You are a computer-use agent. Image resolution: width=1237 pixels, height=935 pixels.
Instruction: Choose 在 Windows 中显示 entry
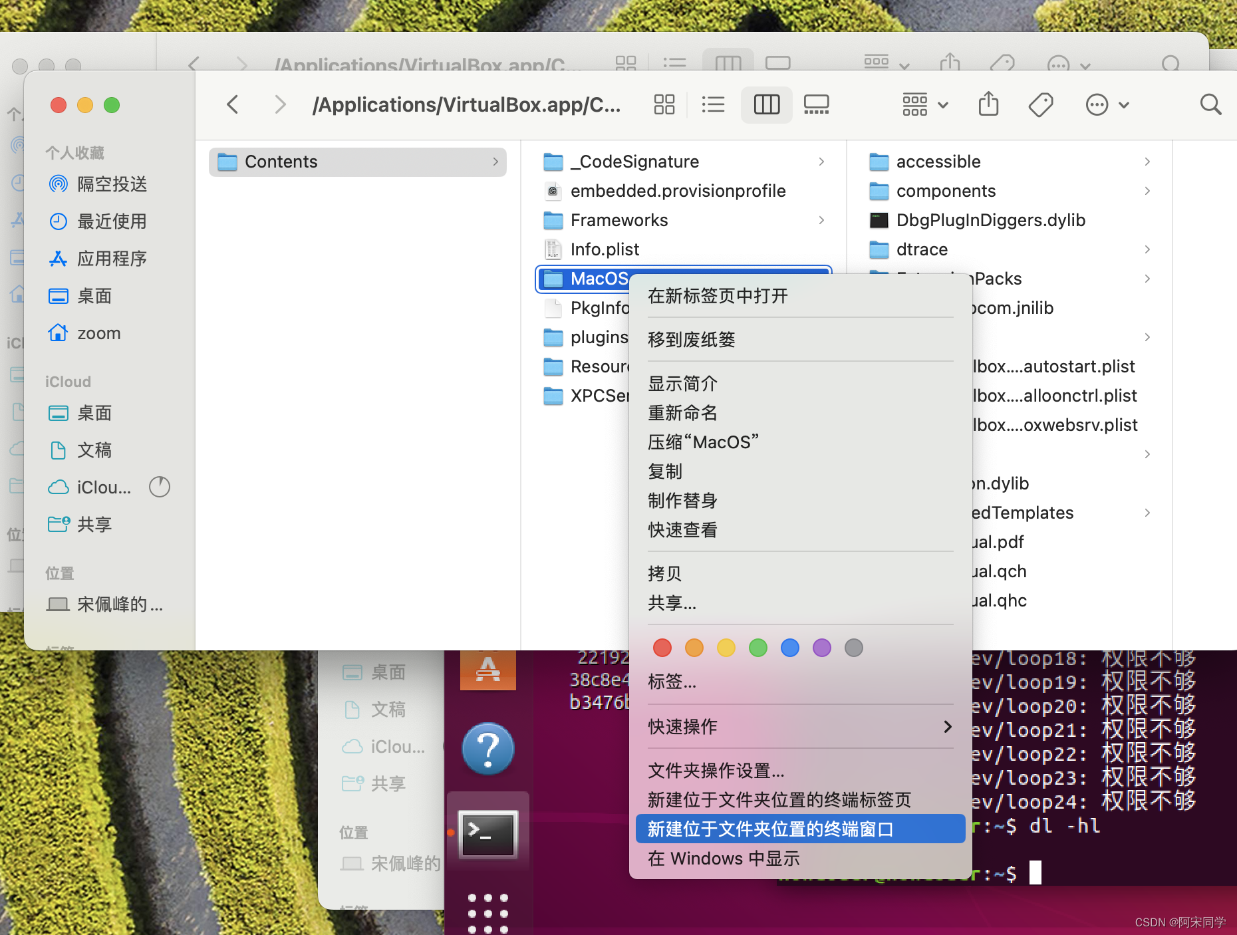800,859
